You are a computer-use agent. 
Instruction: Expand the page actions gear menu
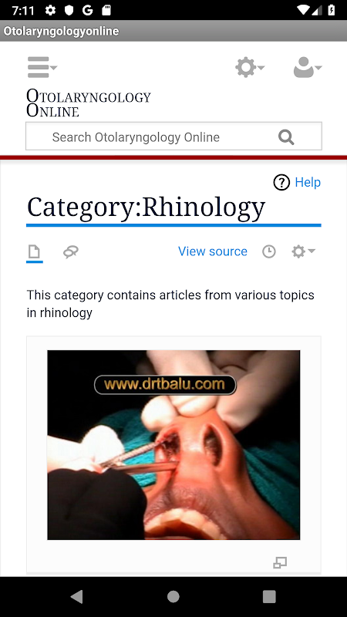303,251
